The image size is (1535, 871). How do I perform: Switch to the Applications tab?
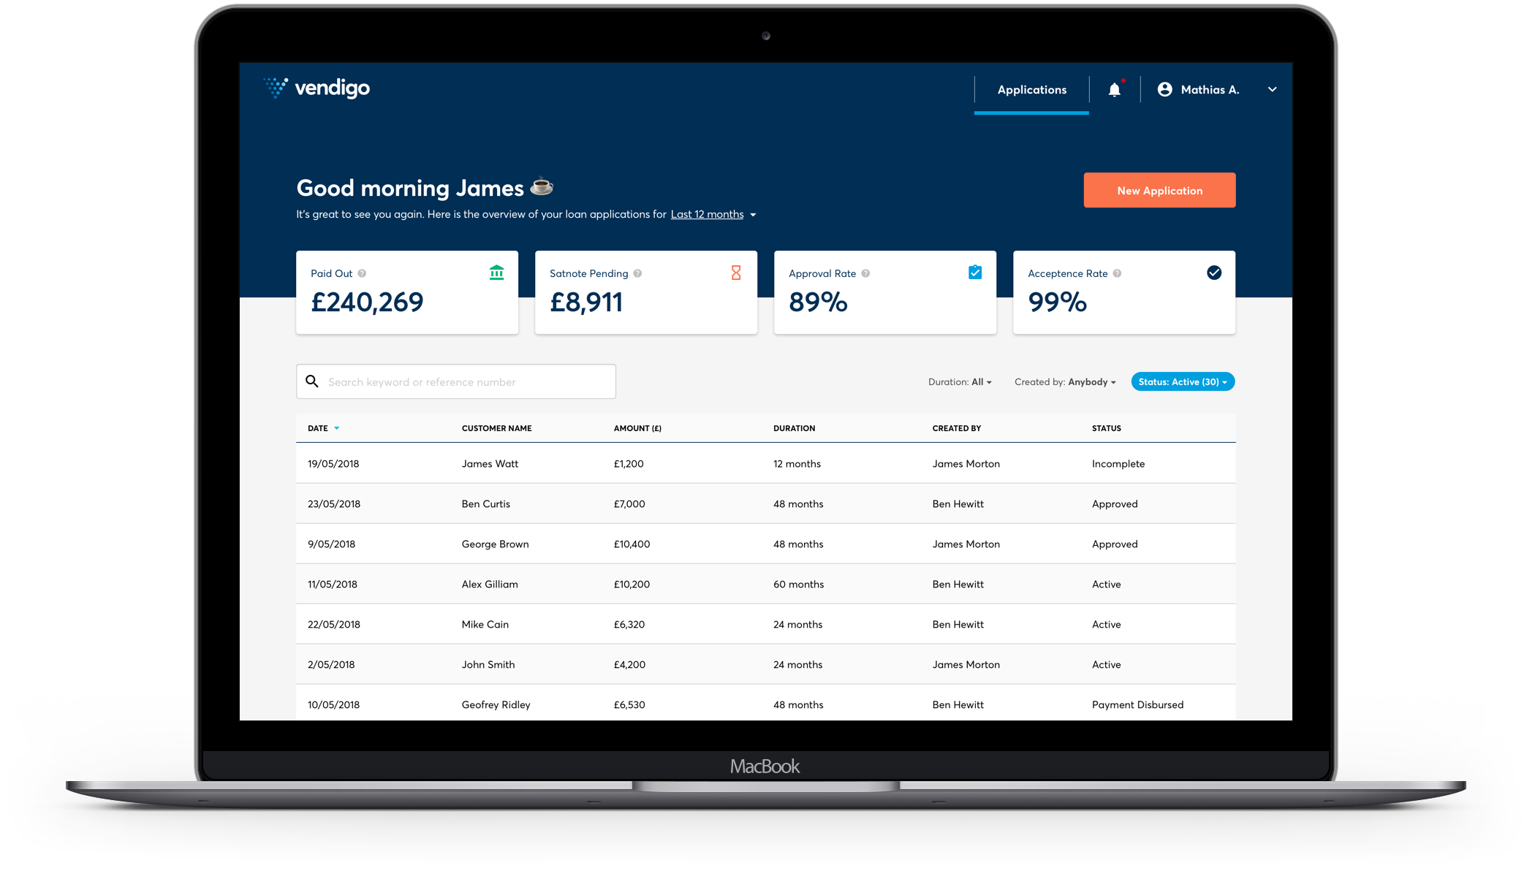pyautogui.click(x=1031, y=90)
